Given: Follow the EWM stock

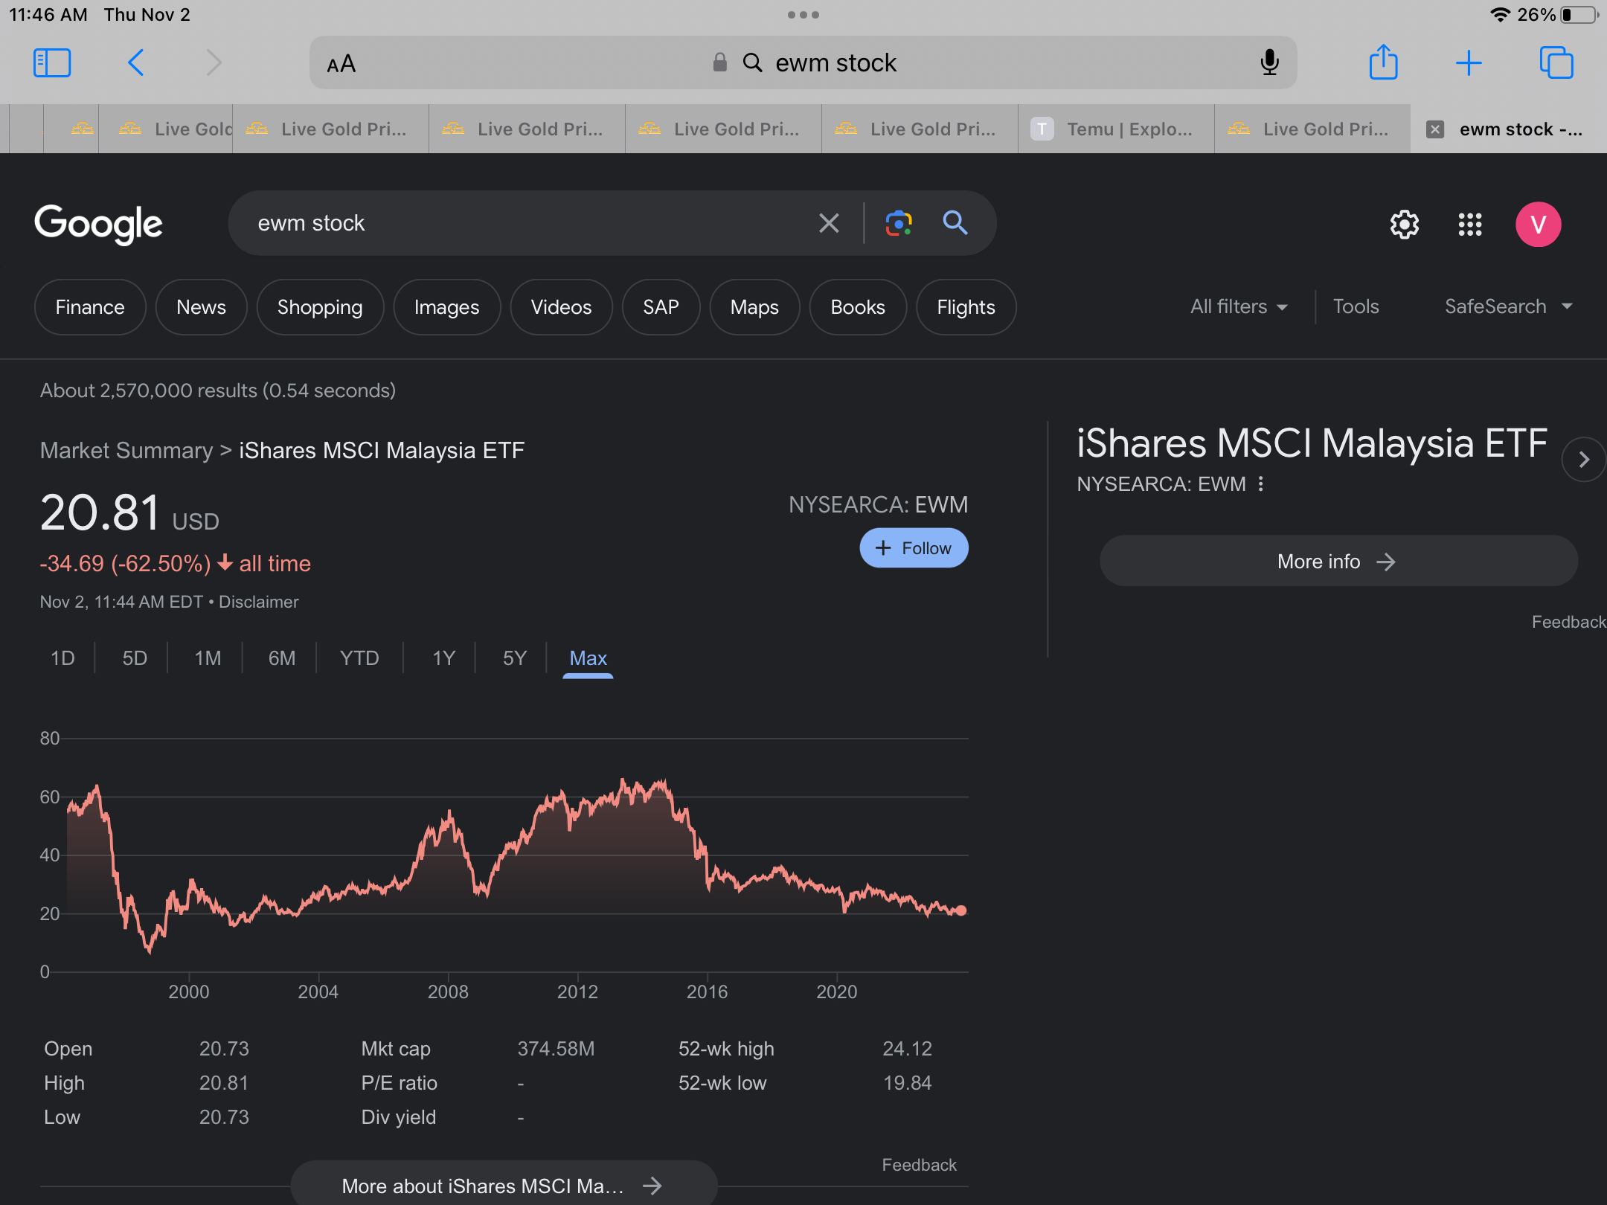Looking at the screenshot, I should [x=914, y=548].
